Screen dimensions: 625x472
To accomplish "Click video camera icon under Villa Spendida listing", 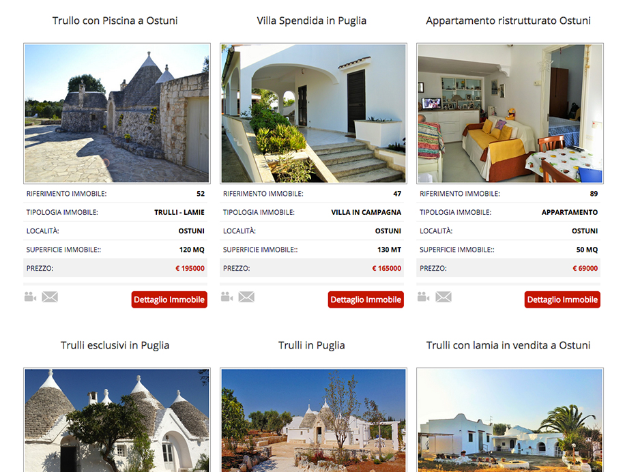I will 227,297.
